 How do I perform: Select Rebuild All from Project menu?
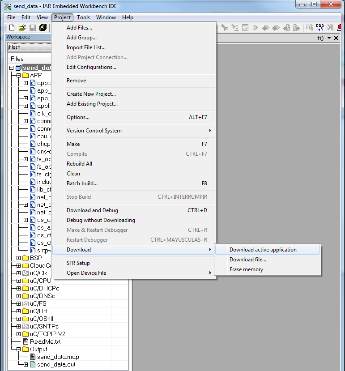click(x=79, y=164)
